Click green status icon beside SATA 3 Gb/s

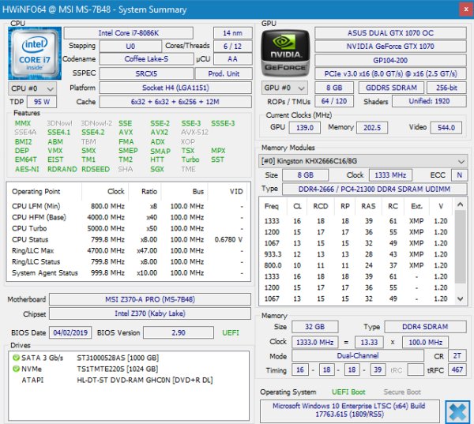point(16,358)
